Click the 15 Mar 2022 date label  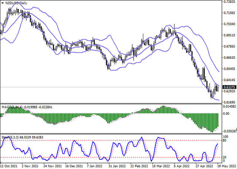(160, 166)
